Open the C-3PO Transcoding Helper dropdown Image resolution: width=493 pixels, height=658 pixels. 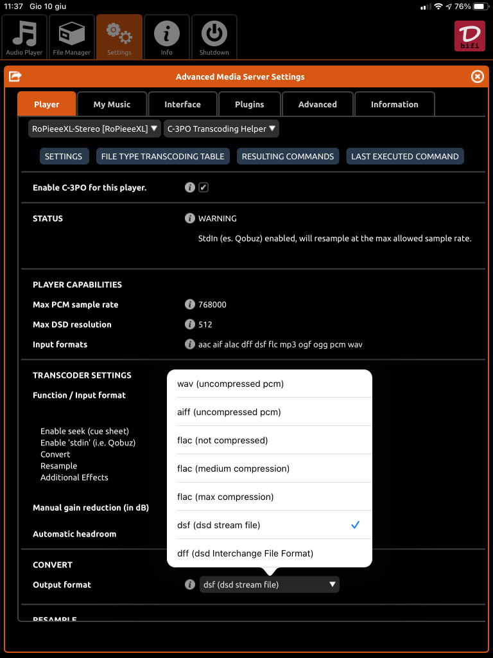pyautogui.click(x=221, y=129)
